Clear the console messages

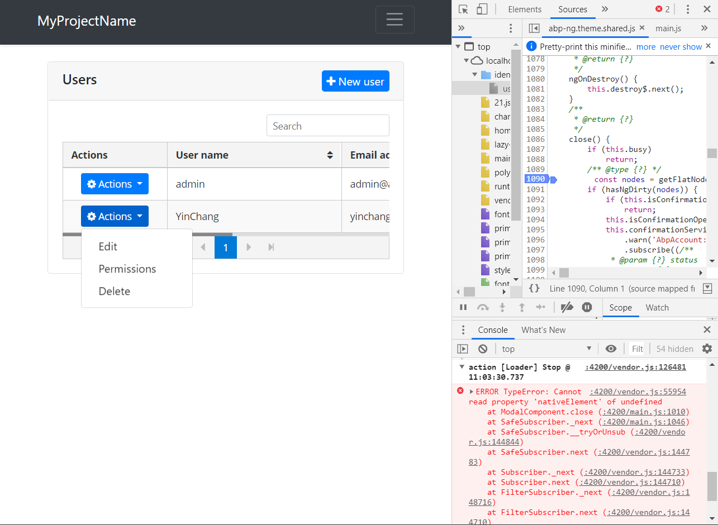(482, 349)
